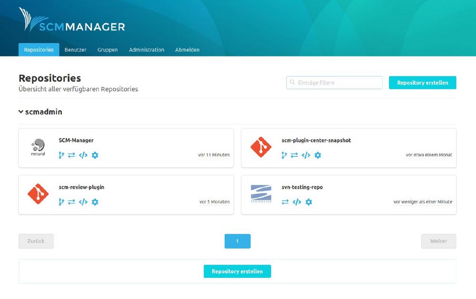Open source code icon for svn-testing-repo
Screen dimensions: 476x299
point(297,202)
